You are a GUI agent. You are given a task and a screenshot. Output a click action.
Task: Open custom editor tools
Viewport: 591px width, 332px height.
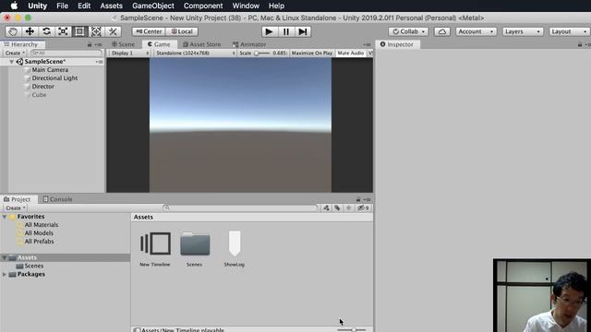click(x=113, y=31)
